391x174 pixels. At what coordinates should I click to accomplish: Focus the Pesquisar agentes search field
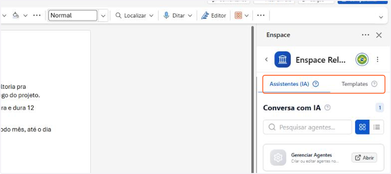pyautogui.click(x=307, y=127)
